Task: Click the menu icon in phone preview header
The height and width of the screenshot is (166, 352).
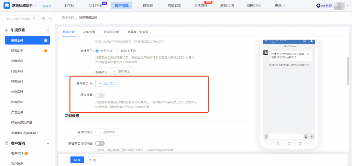Action: pos(305,41)
